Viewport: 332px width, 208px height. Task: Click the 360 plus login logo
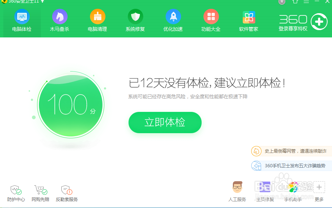(x=319, y=22)
